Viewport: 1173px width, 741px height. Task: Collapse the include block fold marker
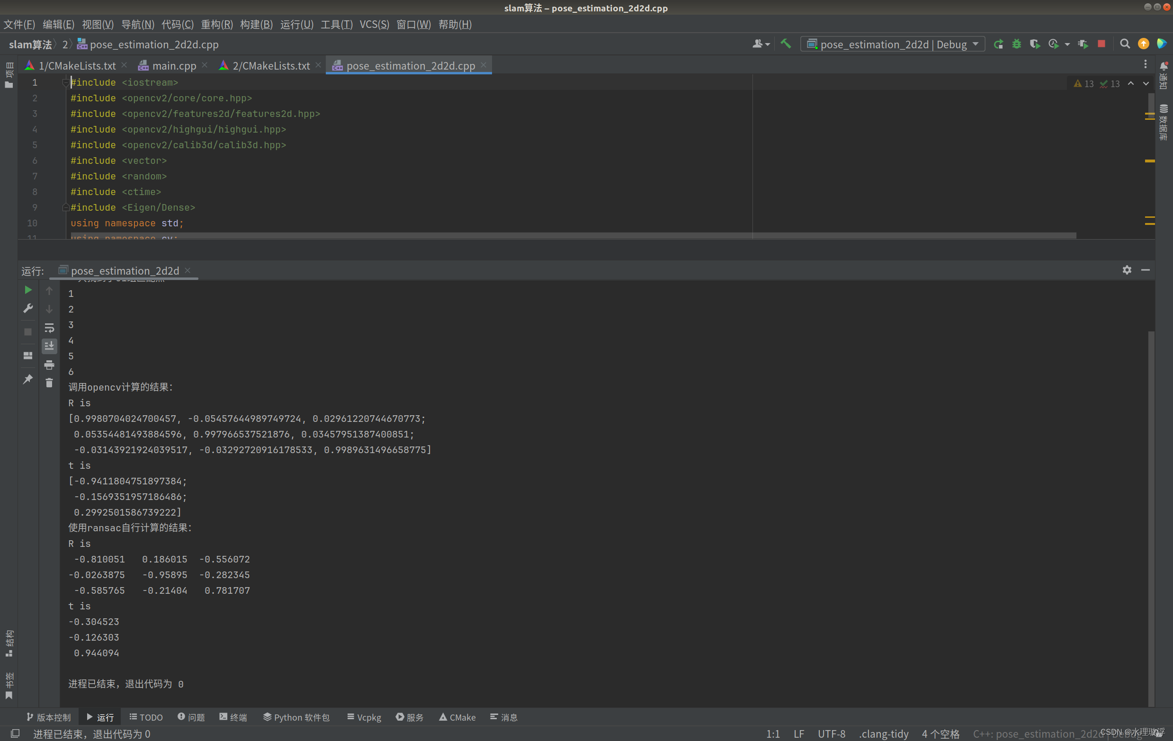[x=65, y=82]
